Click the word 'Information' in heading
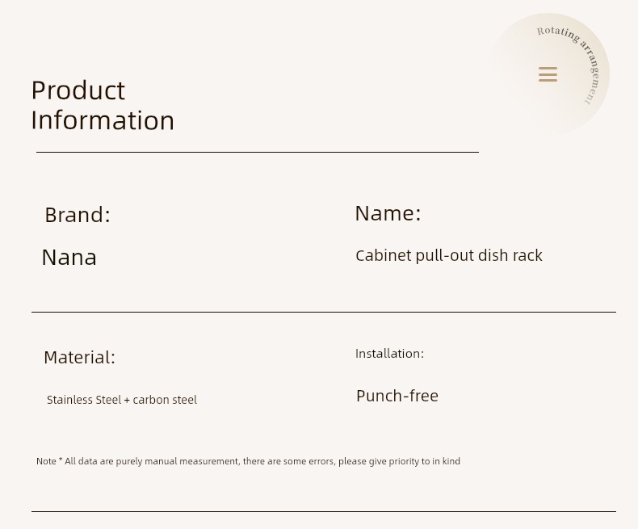Screen dimensions: 638x529 coord(103,120)
